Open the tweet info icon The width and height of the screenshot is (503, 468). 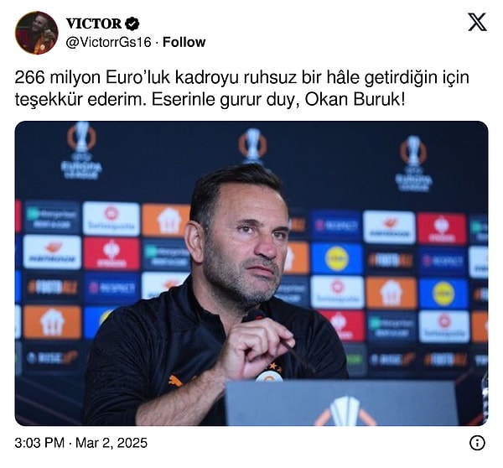[477, 443]
